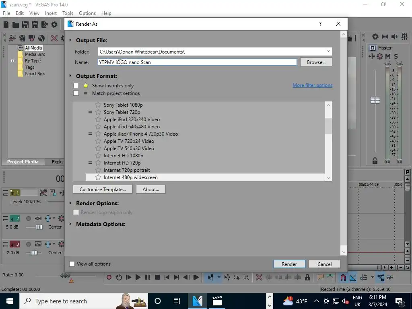Star Internet HD 1080p as favorite
The image size is (412, 309).
(x=98, y=156)
